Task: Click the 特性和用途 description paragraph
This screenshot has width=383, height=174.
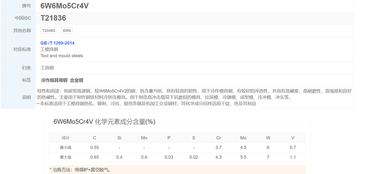Action: pyautogui.click(x=194, y=94)
